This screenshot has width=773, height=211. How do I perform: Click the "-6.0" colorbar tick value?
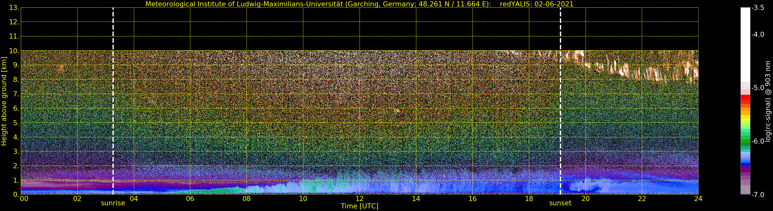coord(758,141)
